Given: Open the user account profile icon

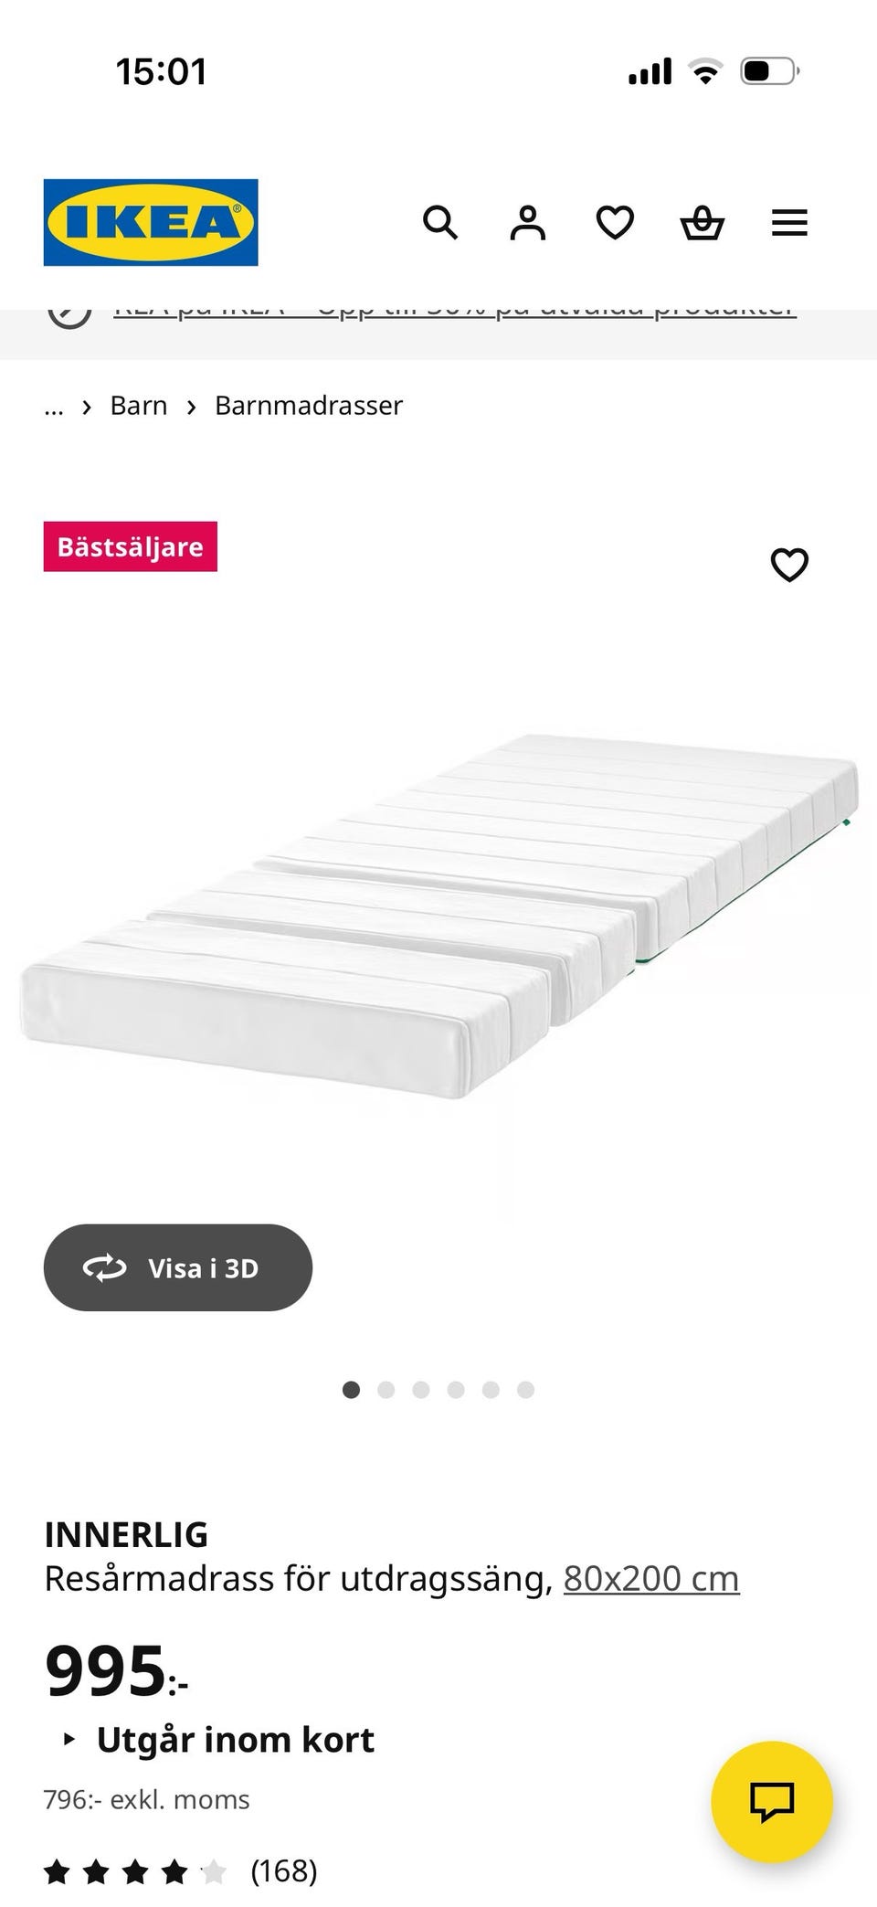Looking at the screenshot, I should click(527, 223).
